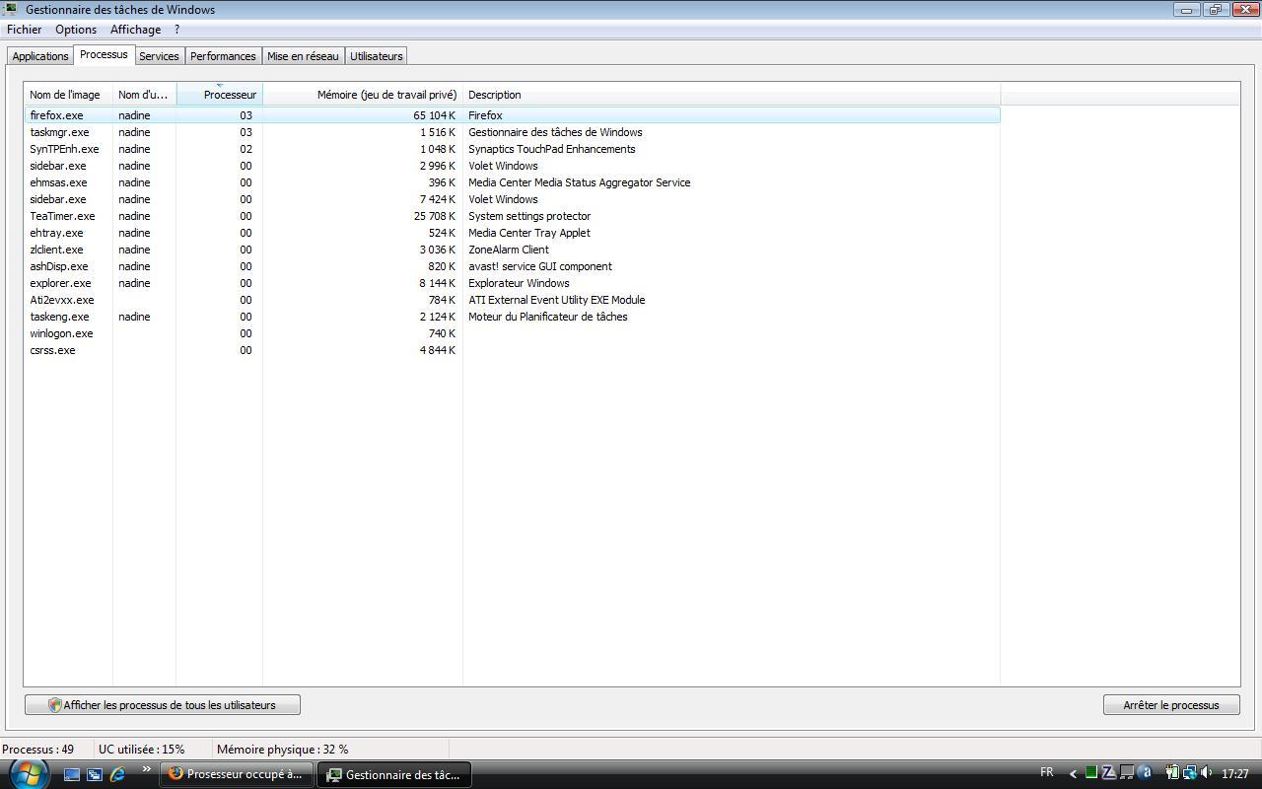
Task: Click the ZoneAlarm Client description
Action: pyautogui.click(x=509, y=250)
